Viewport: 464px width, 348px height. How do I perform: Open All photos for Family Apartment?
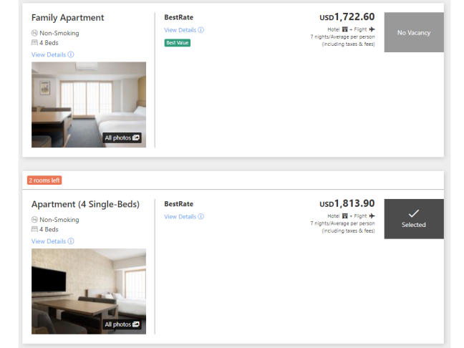click(x=122, y=138)
